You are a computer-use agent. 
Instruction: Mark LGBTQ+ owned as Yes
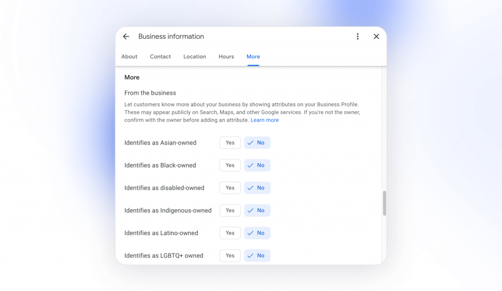pos(230,256)
